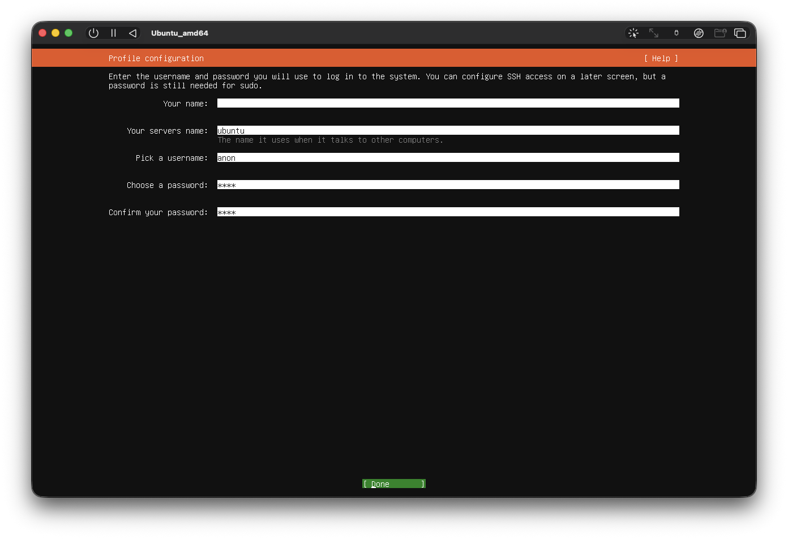Show all windows via the windows icon
The width and height of the screenshot is (788, 539).
point(740,33)
